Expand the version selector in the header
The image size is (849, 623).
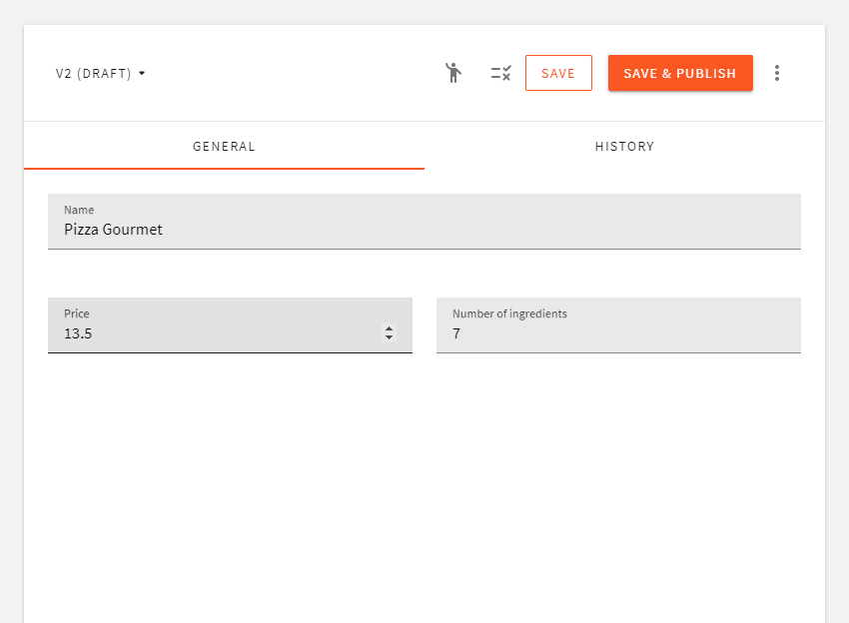click(x=100, y=73)
